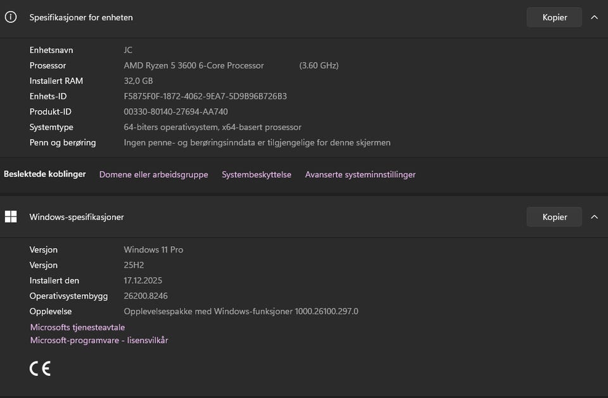Click the Enhets-ID label
Screen dimensions: 608x398
48,96
